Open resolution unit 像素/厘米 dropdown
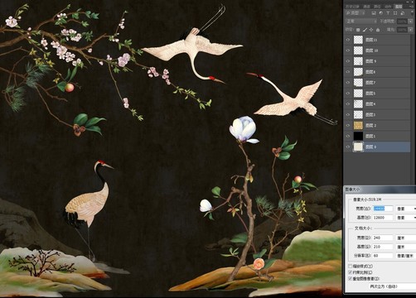 point(406,256)
